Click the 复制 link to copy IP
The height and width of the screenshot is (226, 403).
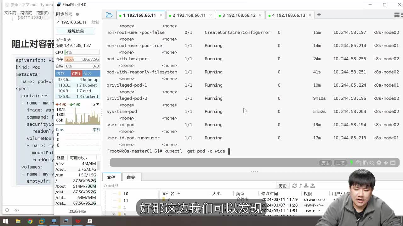click(95, 22)
